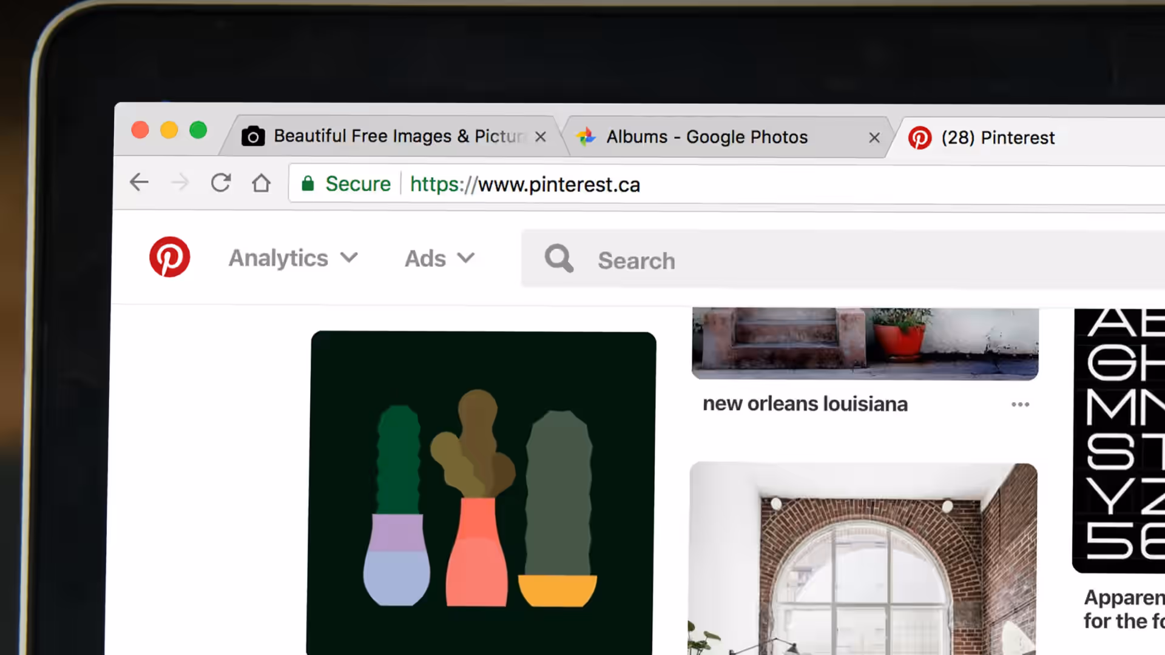Click the Pinterest logo home icon

pyautogui.click(x=170, y=257)
